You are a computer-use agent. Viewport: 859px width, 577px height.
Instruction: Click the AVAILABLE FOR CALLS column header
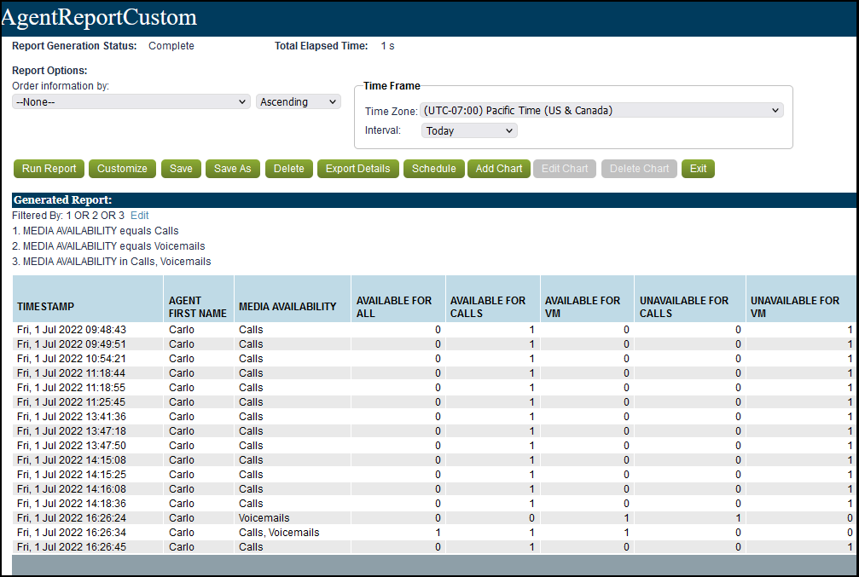click(x=493, y=299)
